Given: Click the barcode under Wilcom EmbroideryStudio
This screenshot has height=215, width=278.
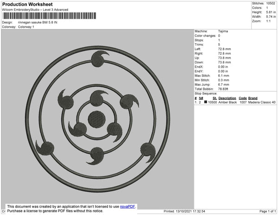Looking at the screenshot, I should coord(49,16).
